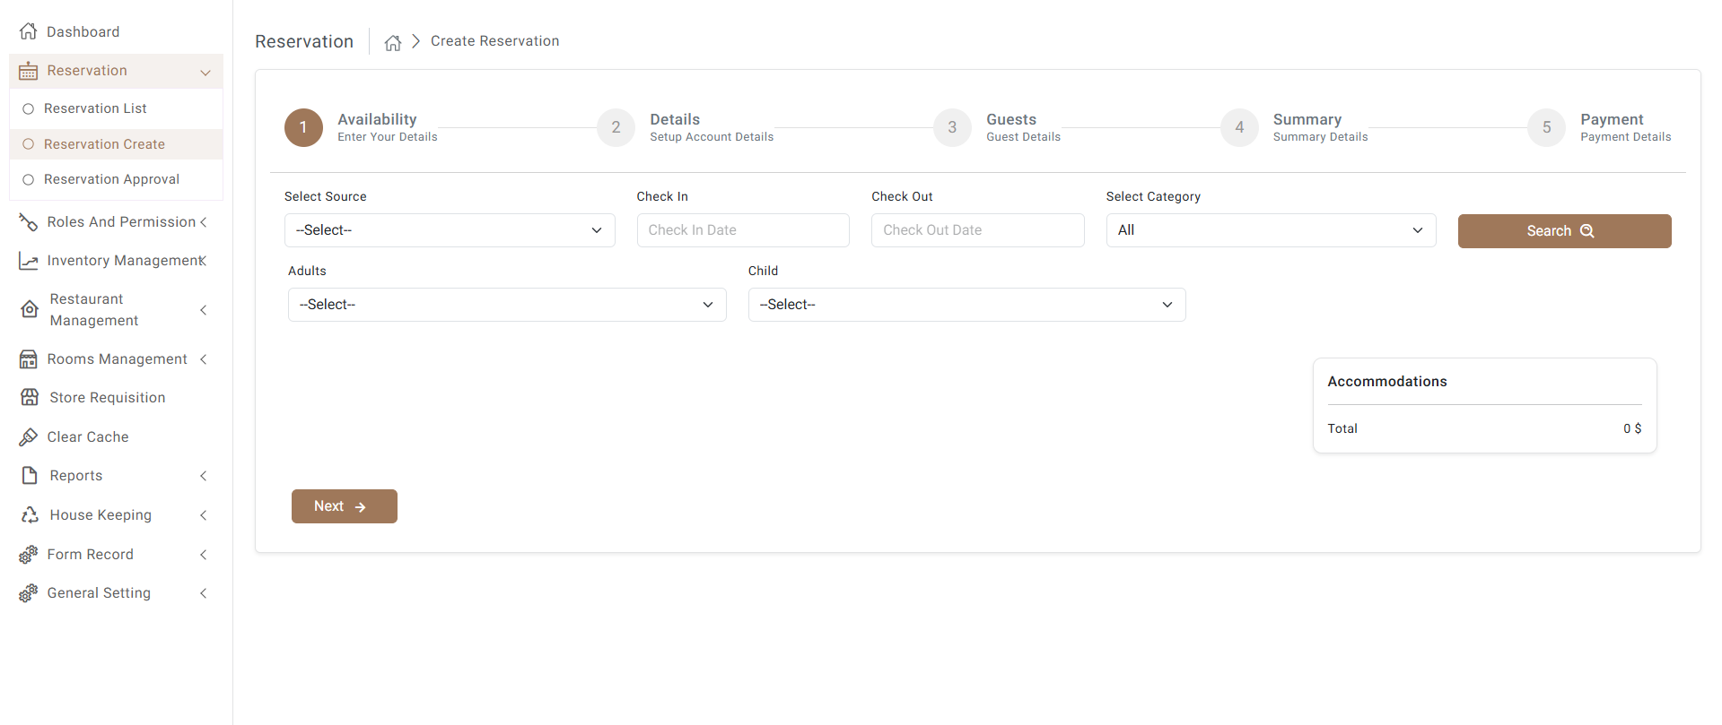Click the Next button
The image size is (1722, 725).
tap(344, 506)
